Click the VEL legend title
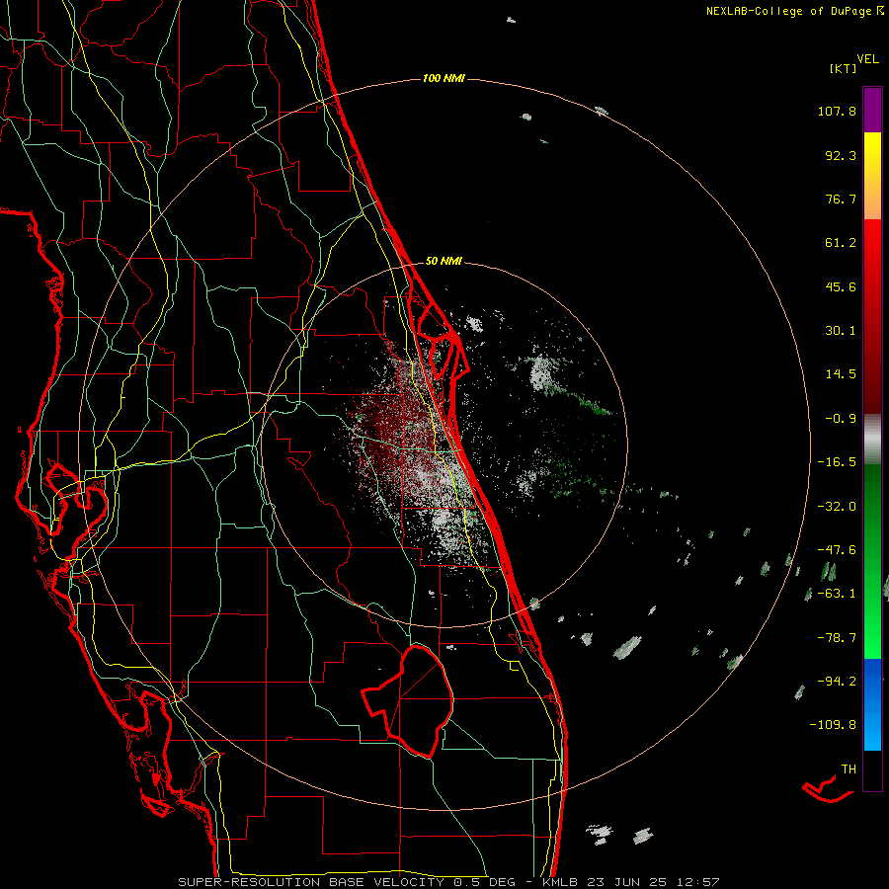889x889 pixels. tap(867, 59)
